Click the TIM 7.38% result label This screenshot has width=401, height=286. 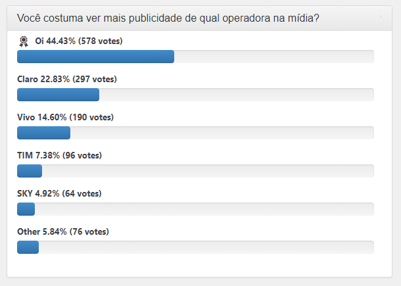pos(59,156)
